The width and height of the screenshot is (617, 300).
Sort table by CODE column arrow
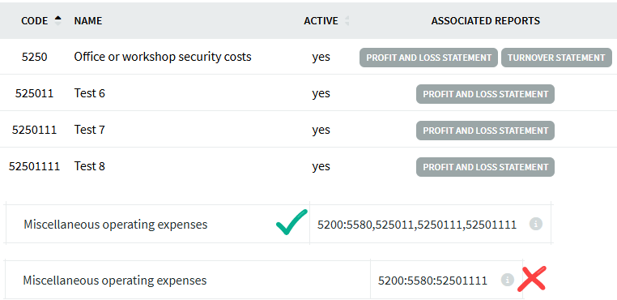pyautogui.click(x=57, y=20)
